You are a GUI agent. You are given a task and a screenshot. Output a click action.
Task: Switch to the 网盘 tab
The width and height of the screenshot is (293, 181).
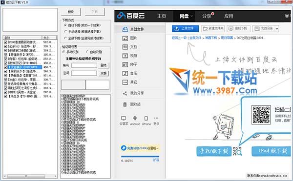click(184, 16)
